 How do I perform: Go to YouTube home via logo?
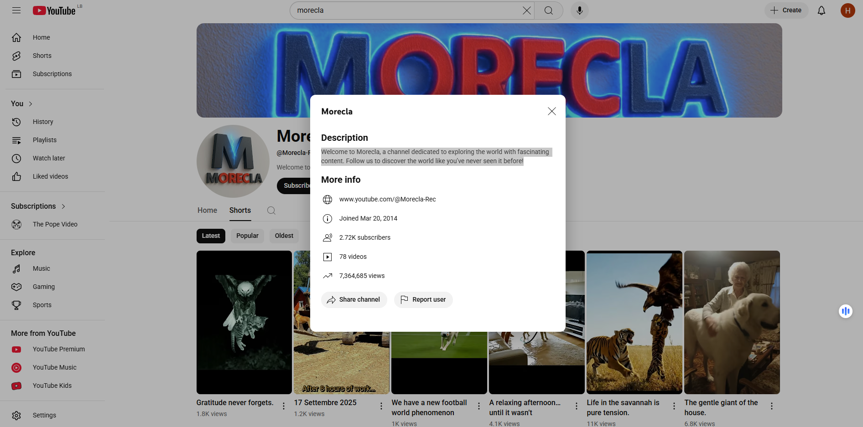[x=54, y=10]
